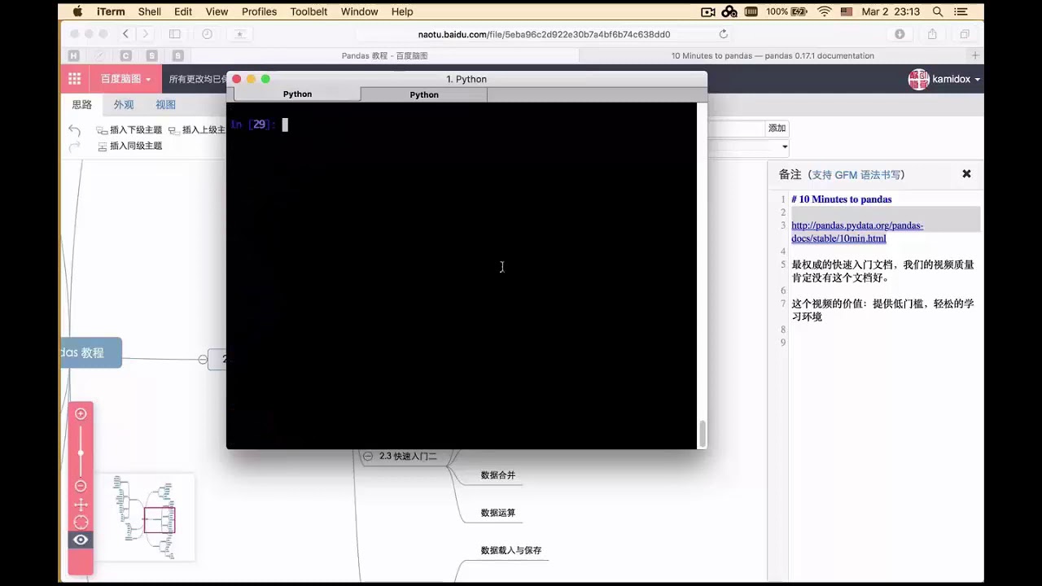Zoom out of the mind map with the minus icon
The height and width of the screenshot is (586, 1042).
(81, 486)
